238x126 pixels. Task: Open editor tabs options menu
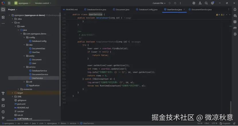[x=229, y=9]
